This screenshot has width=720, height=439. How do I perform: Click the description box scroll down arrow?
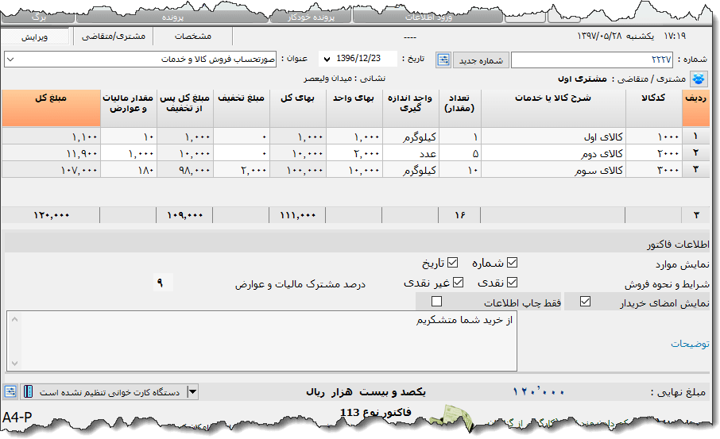14,364
